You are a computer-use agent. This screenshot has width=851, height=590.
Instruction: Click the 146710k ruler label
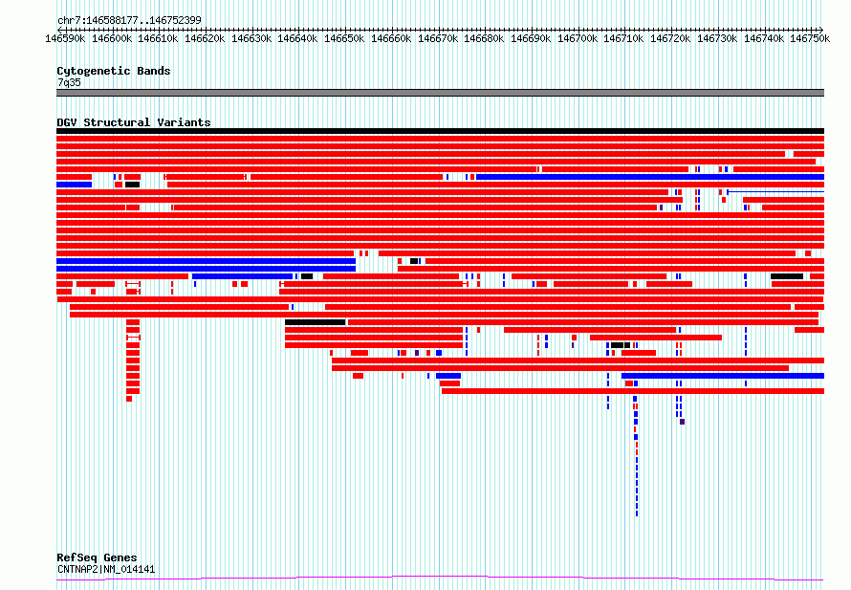623,38
